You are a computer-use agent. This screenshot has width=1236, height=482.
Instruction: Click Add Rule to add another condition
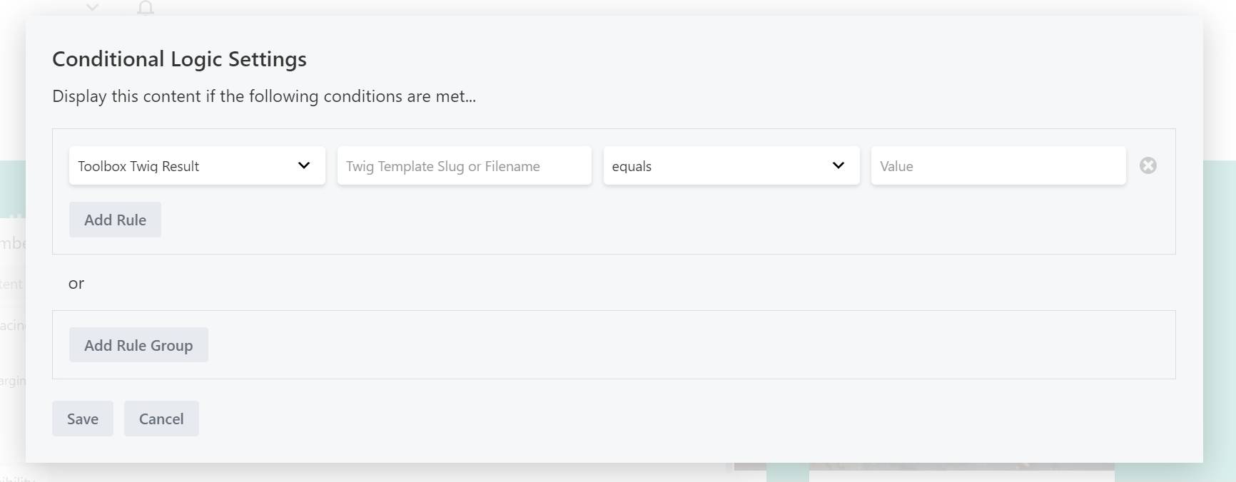click(115, 220)
